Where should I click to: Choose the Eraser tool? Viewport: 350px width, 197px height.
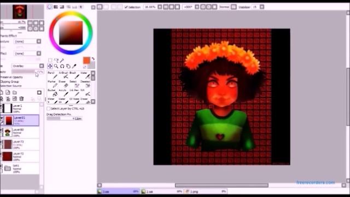(63, 84)
